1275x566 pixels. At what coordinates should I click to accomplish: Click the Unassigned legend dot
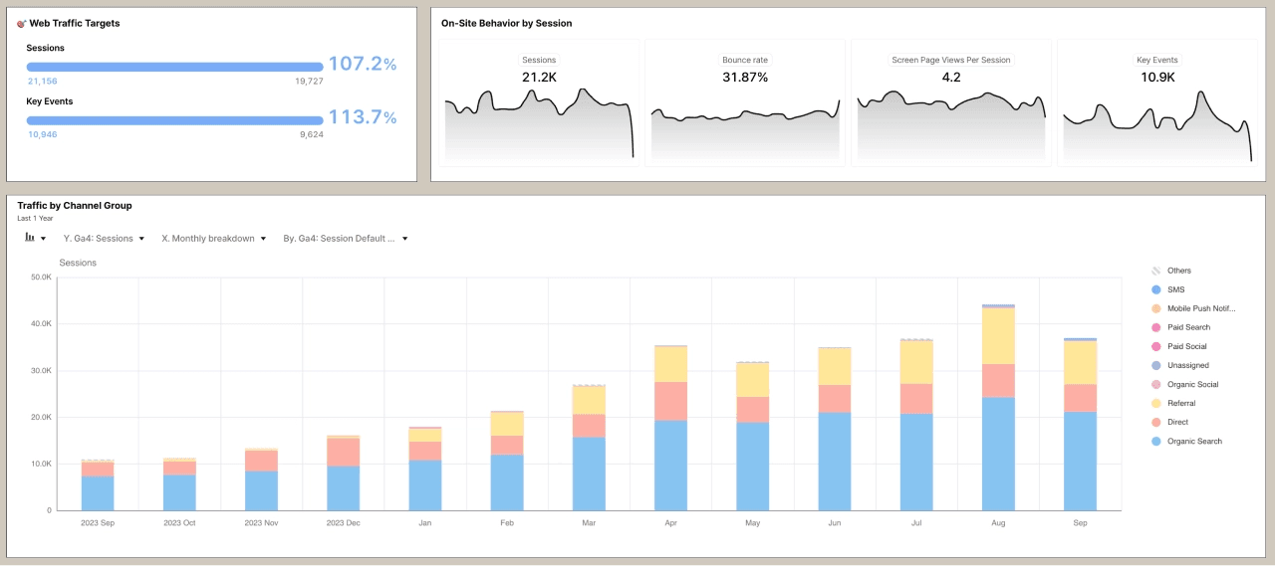1155,365
